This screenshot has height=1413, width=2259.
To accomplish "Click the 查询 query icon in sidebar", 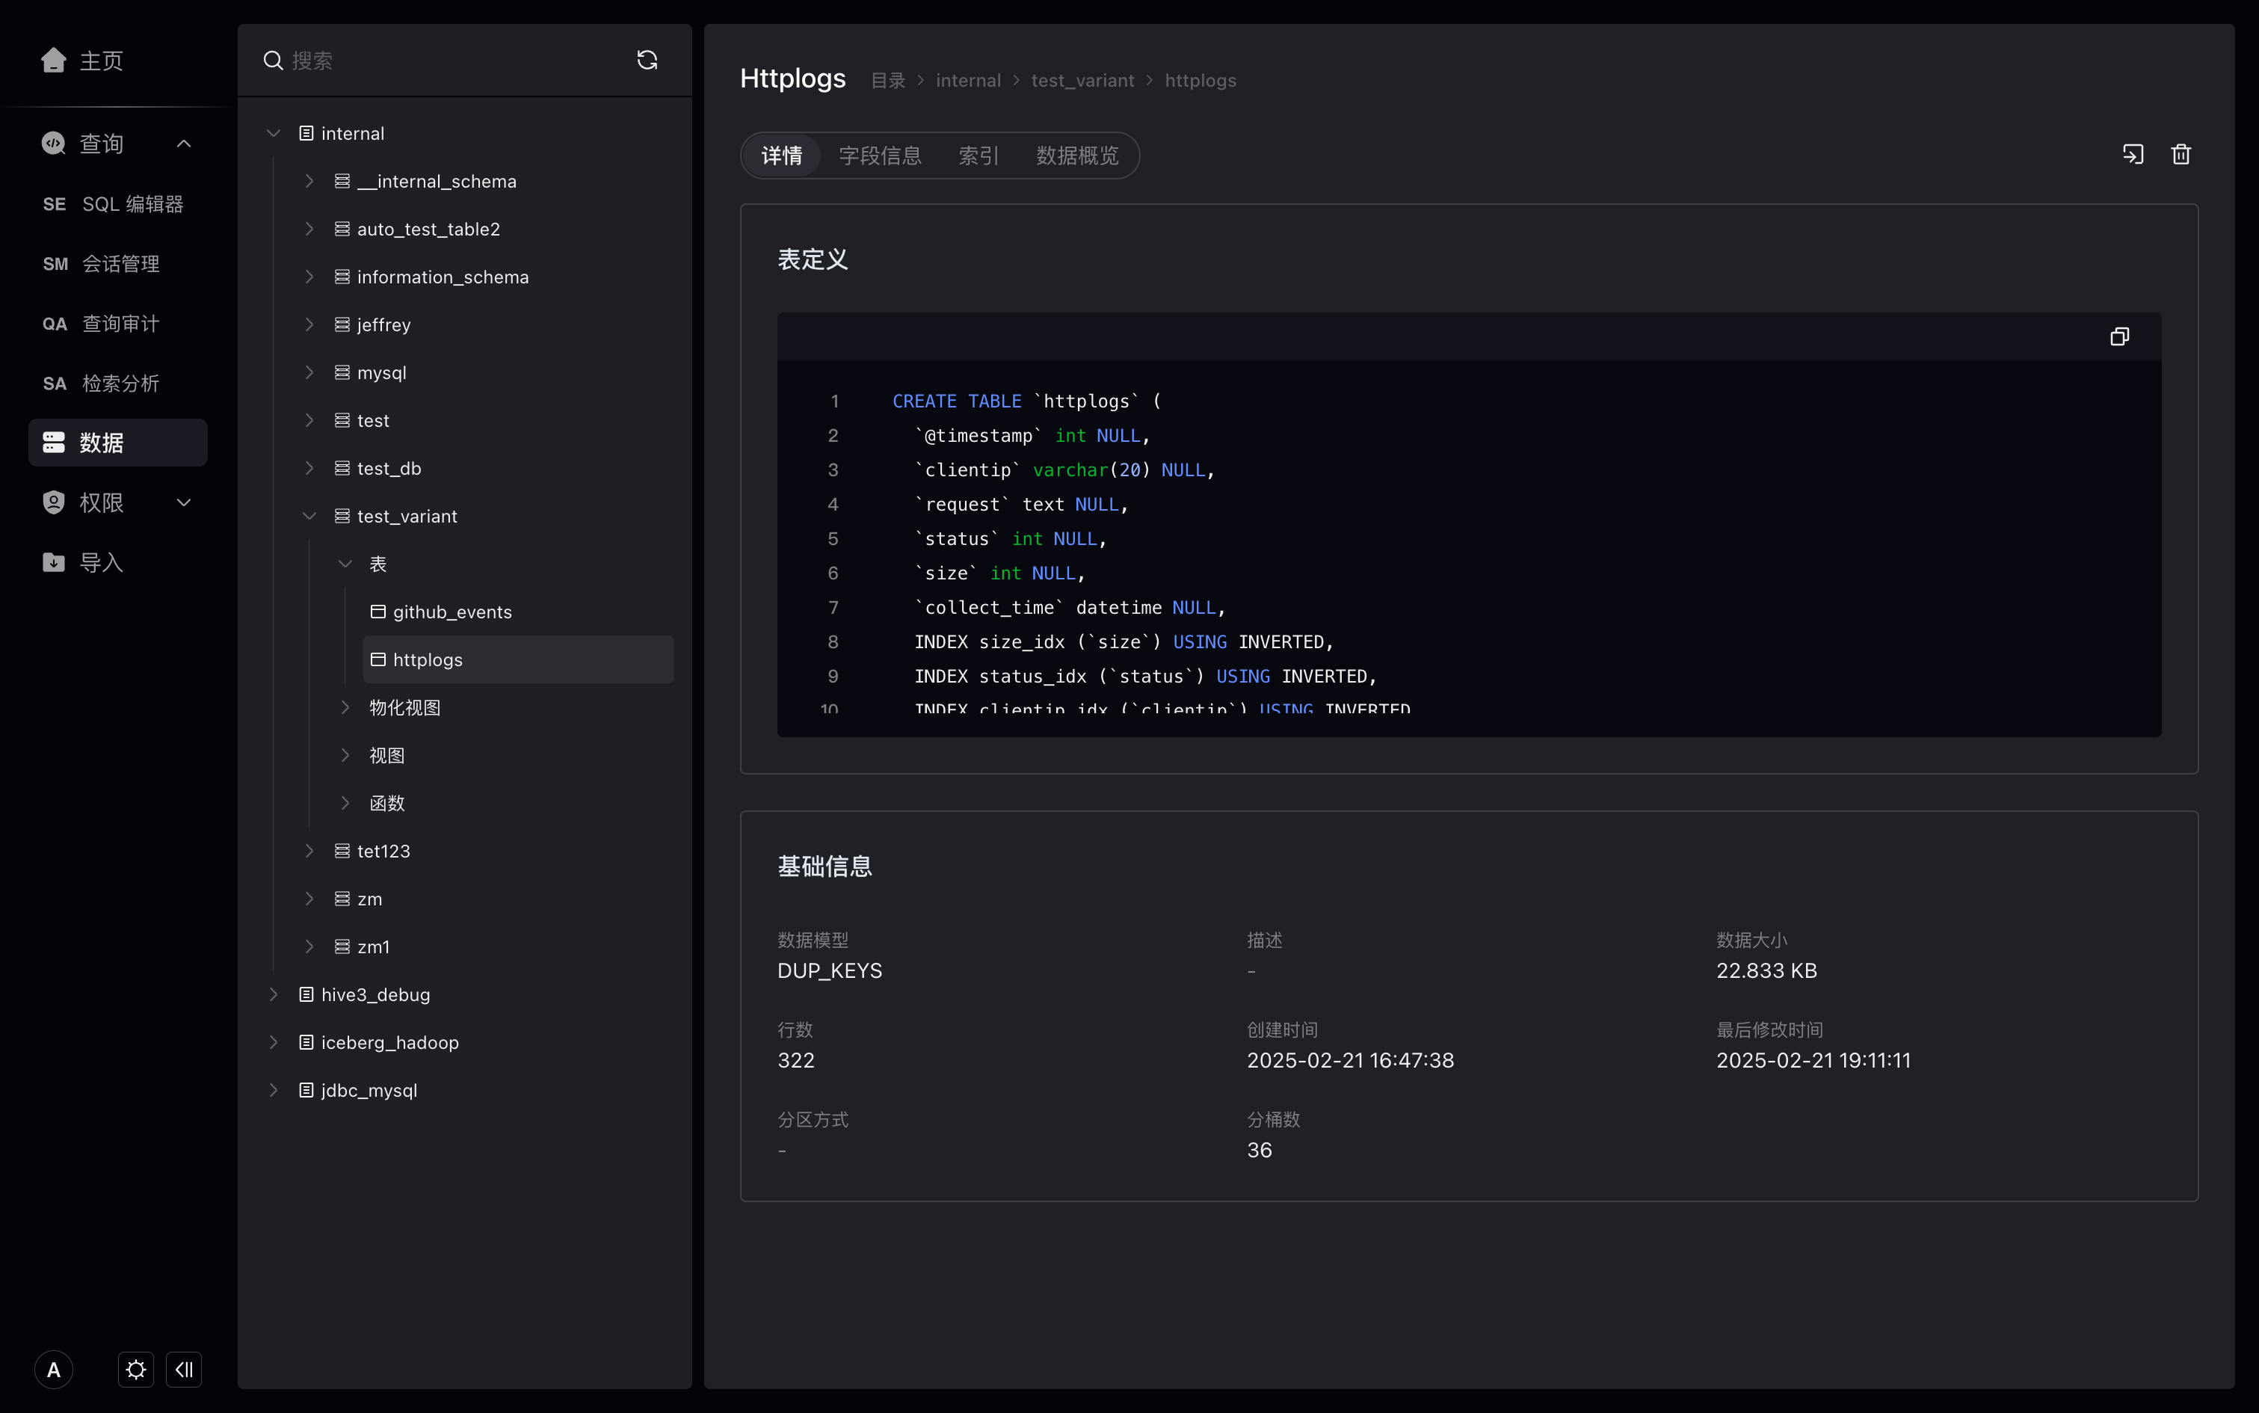I will coord(53,143).
